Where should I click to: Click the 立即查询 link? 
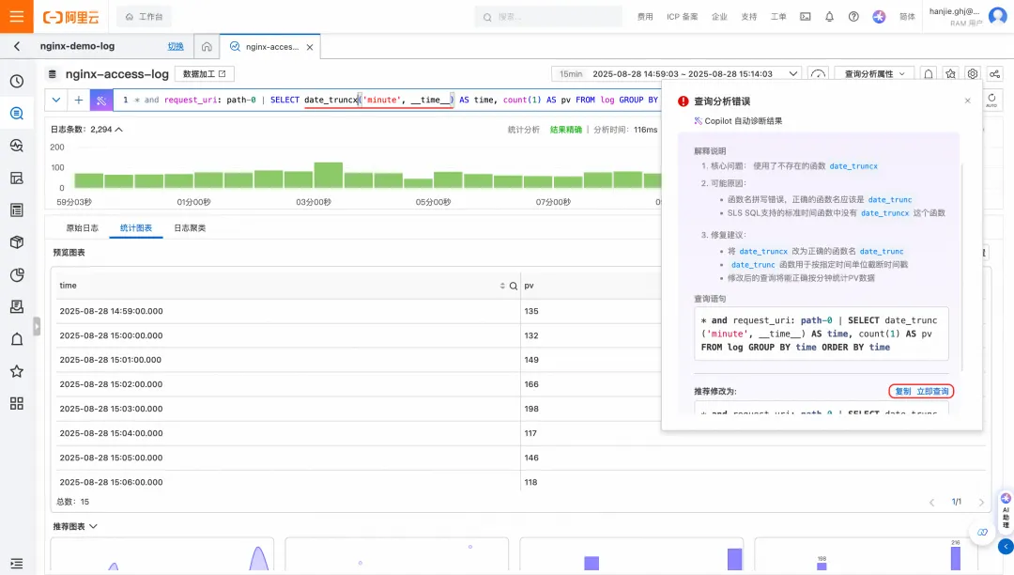[x=932, y=391]
